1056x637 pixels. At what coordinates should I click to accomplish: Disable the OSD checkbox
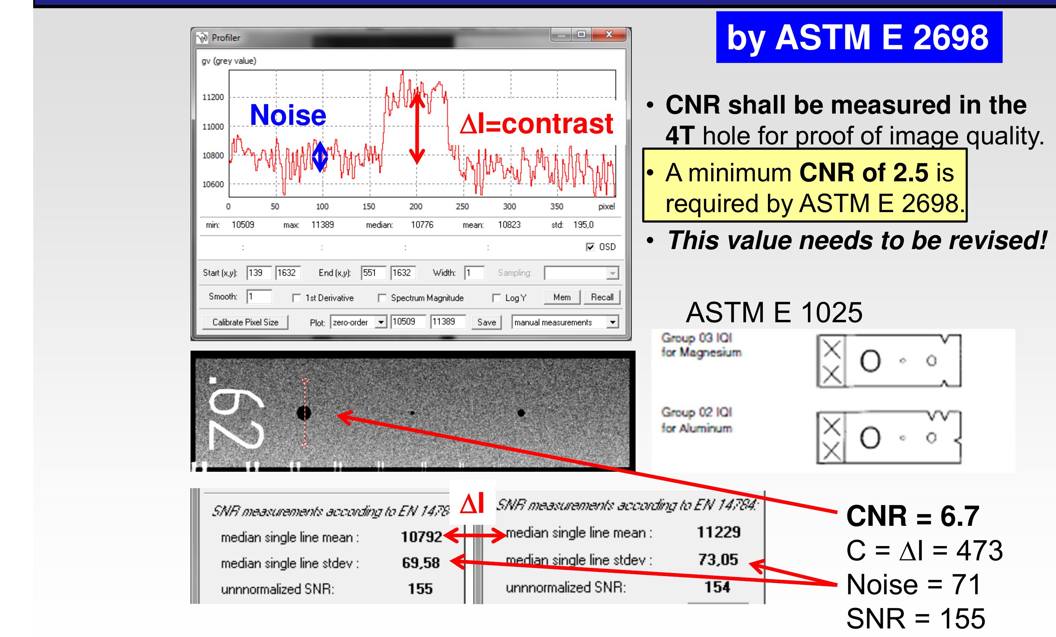590,247
